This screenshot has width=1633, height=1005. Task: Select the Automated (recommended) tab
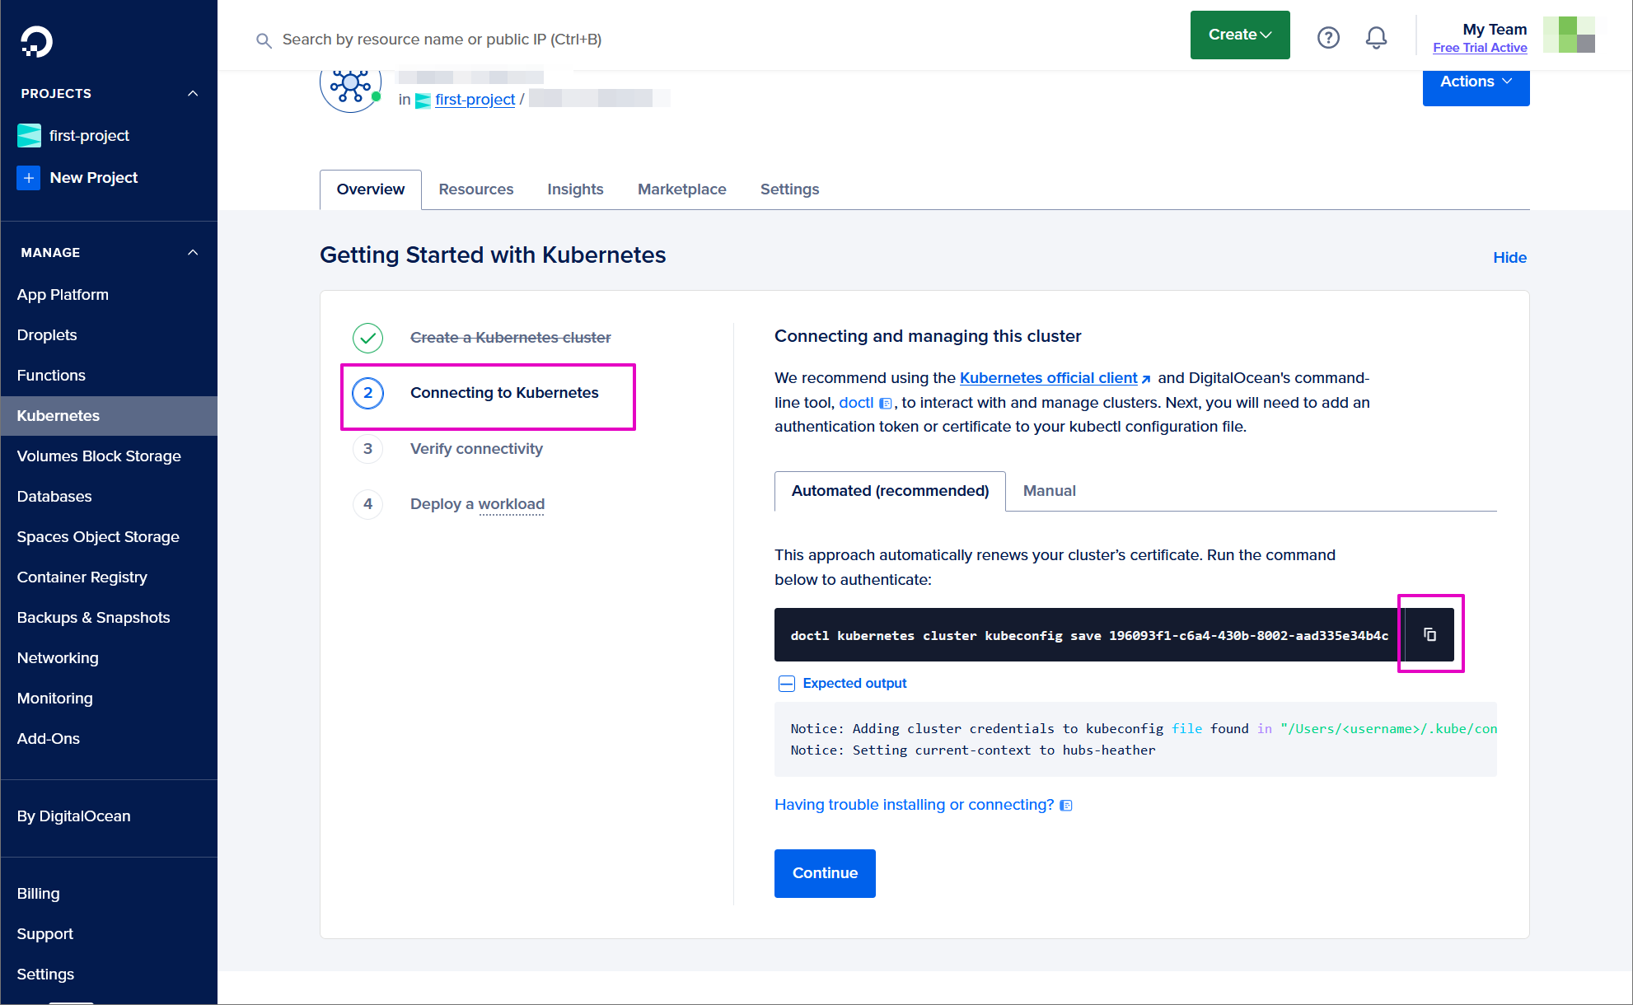(890, 491)
